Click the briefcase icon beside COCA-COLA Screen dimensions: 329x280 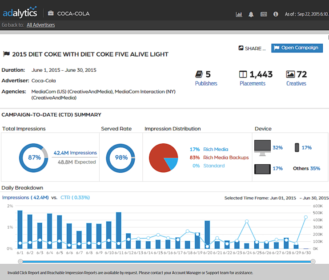(51, 13)
